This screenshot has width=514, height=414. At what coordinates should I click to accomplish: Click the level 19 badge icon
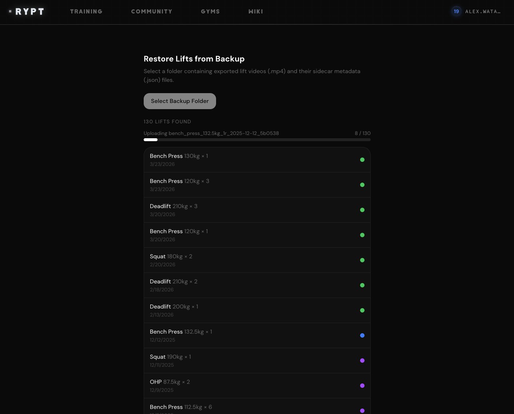point(456,12)
